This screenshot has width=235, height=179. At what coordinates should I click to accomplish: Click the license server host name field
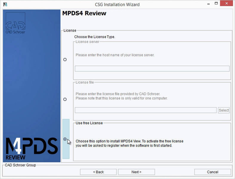coord(152,69)
